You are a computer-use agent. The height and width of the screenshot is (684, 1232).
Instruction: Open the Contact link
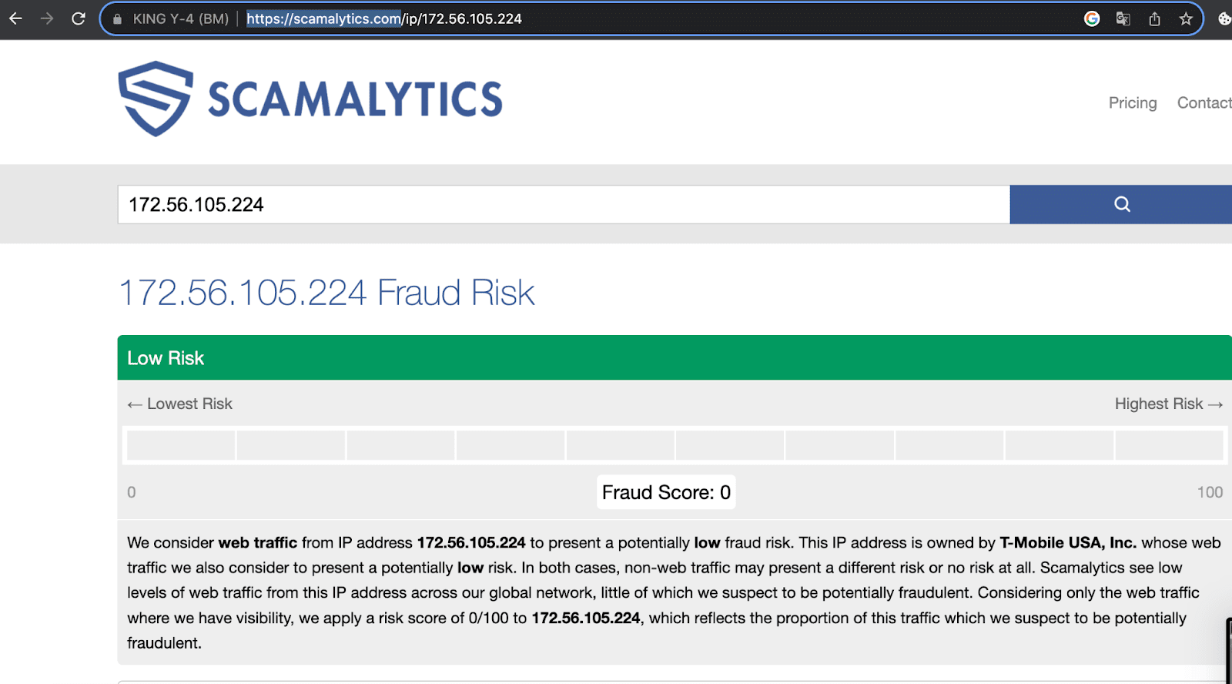coord(1204,102)
